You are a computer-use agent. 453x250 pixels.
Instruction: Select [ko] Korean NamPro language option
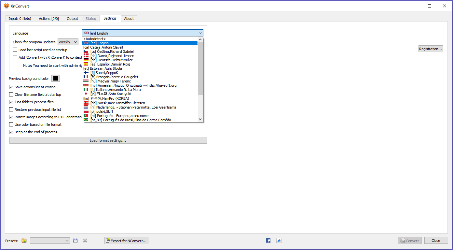click(140, 98)
